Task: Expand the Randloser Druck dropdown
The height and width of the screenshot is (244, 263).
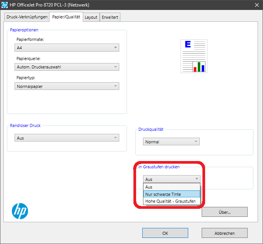Action: point(67,138)
